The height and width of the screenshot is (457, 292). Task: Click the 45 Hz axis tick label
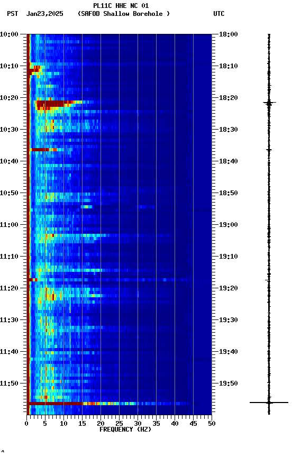(x=193, y=424)
